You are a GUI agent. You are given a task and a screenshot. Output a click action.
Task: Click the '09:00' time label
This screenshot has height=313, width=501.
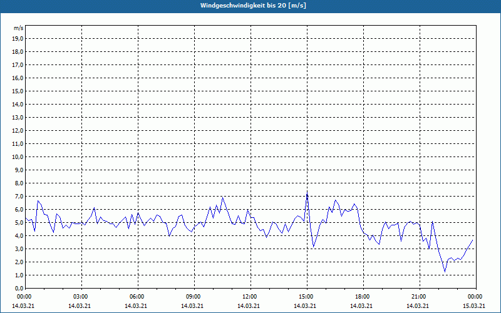coord(194,297)
